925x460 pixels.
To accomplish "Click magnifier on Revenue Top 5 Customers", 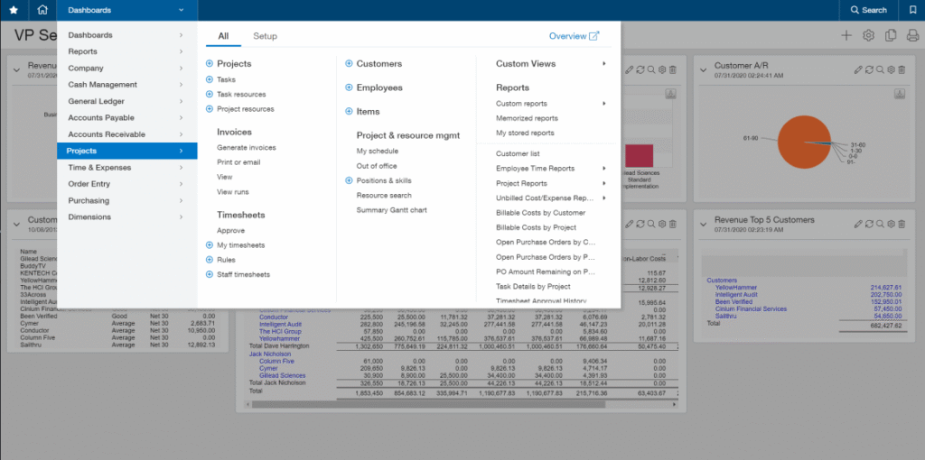I will pos(880,224).
